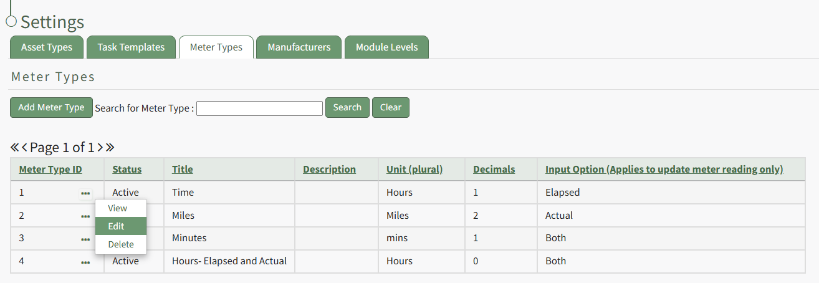This screenshot has height=283, width=819.
Task: Open the Task Templates tab
Action: (x=131, y=47)
